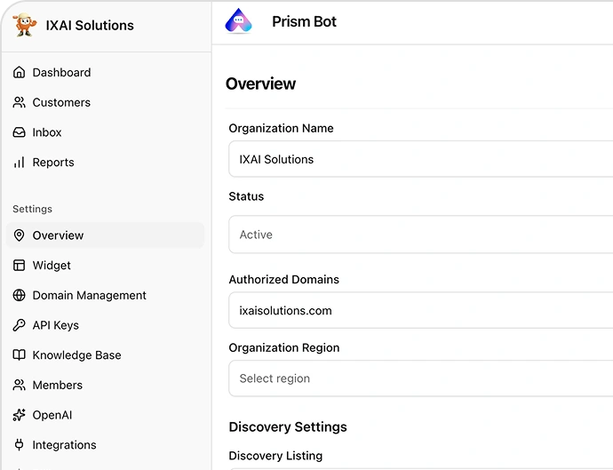The height and width of the screenshot is (470, 613).
Task: Click the Customers people icon
Action: (19, 102)
